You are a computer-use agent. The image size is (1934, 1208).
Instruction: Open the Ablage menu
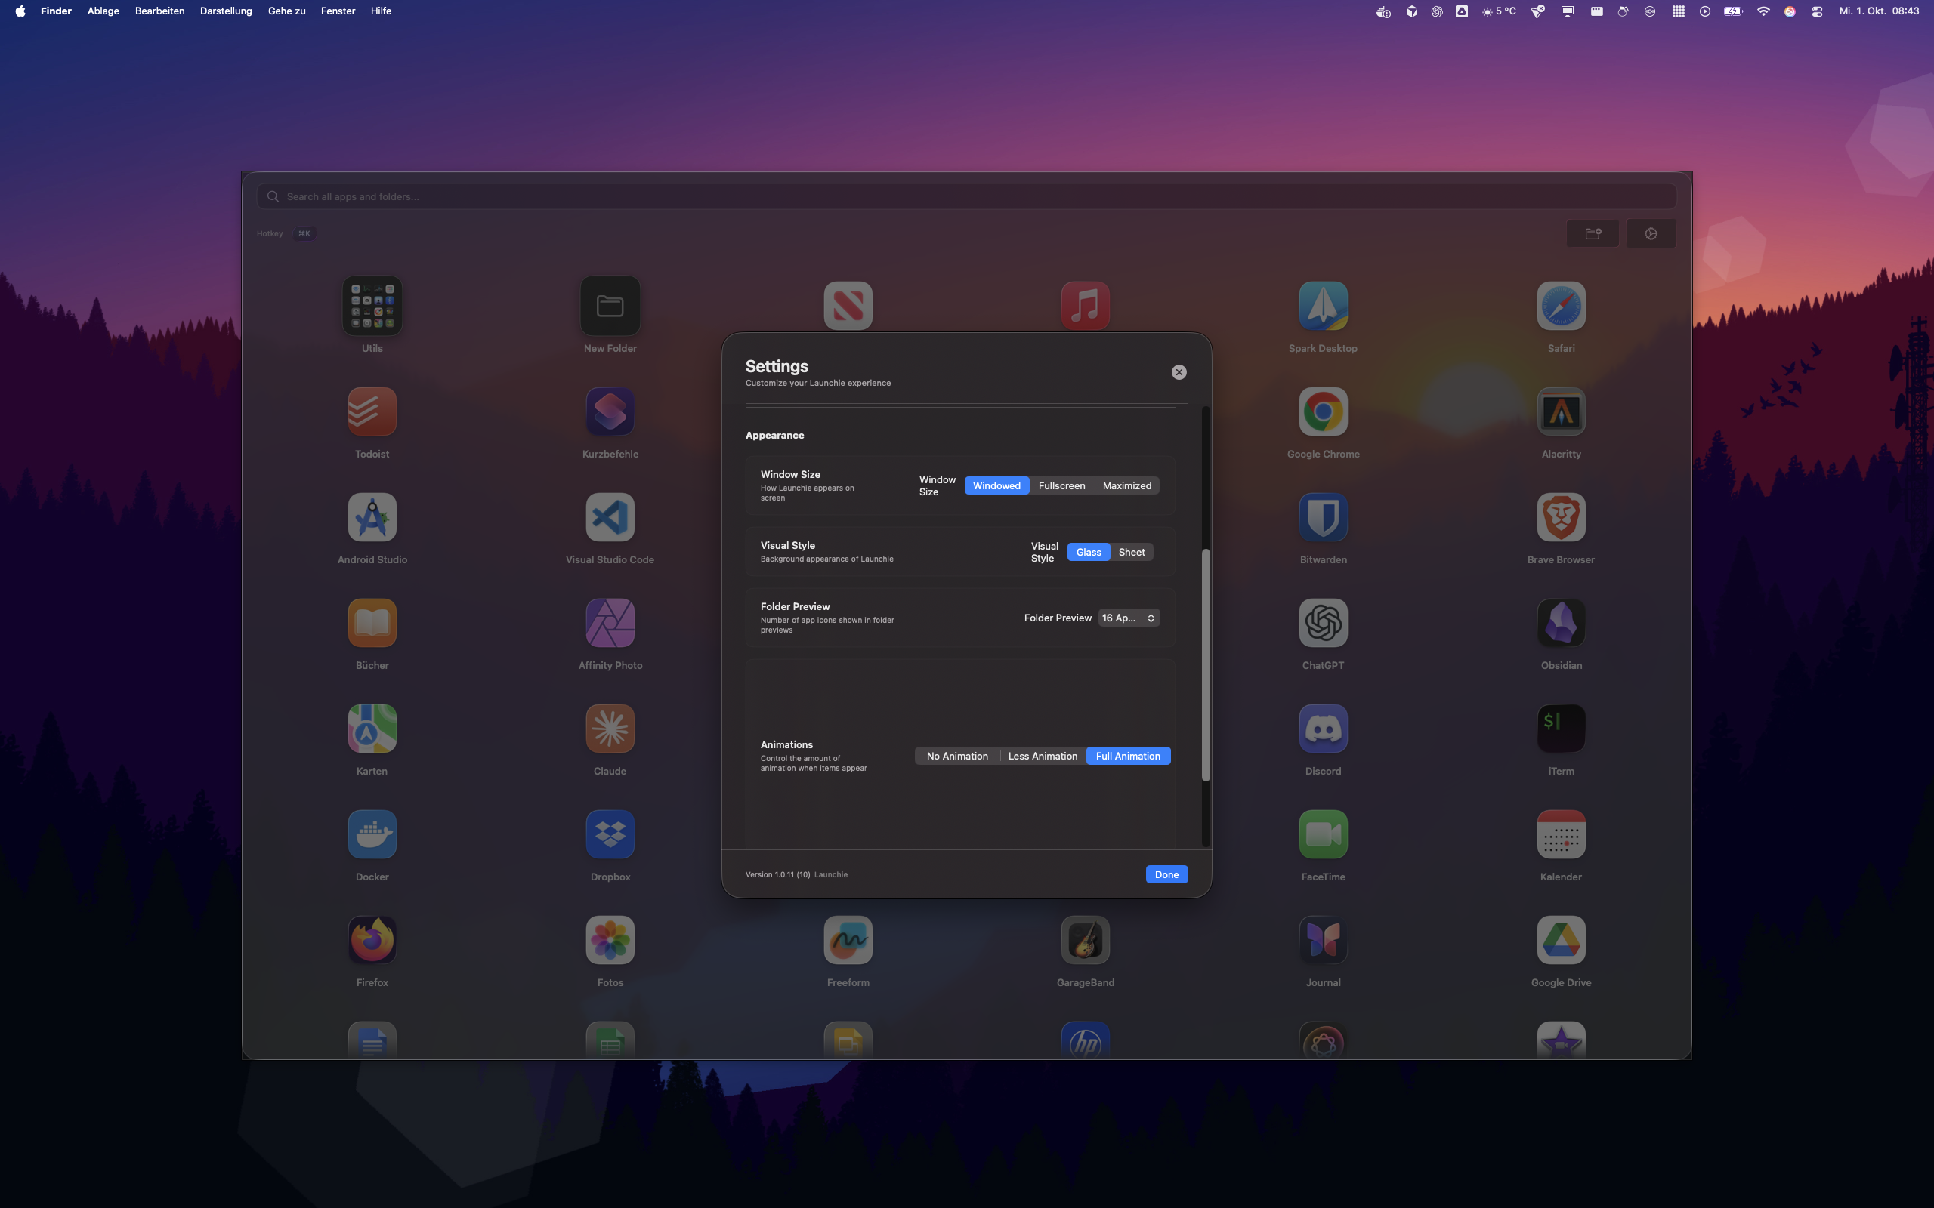point(103,11)
